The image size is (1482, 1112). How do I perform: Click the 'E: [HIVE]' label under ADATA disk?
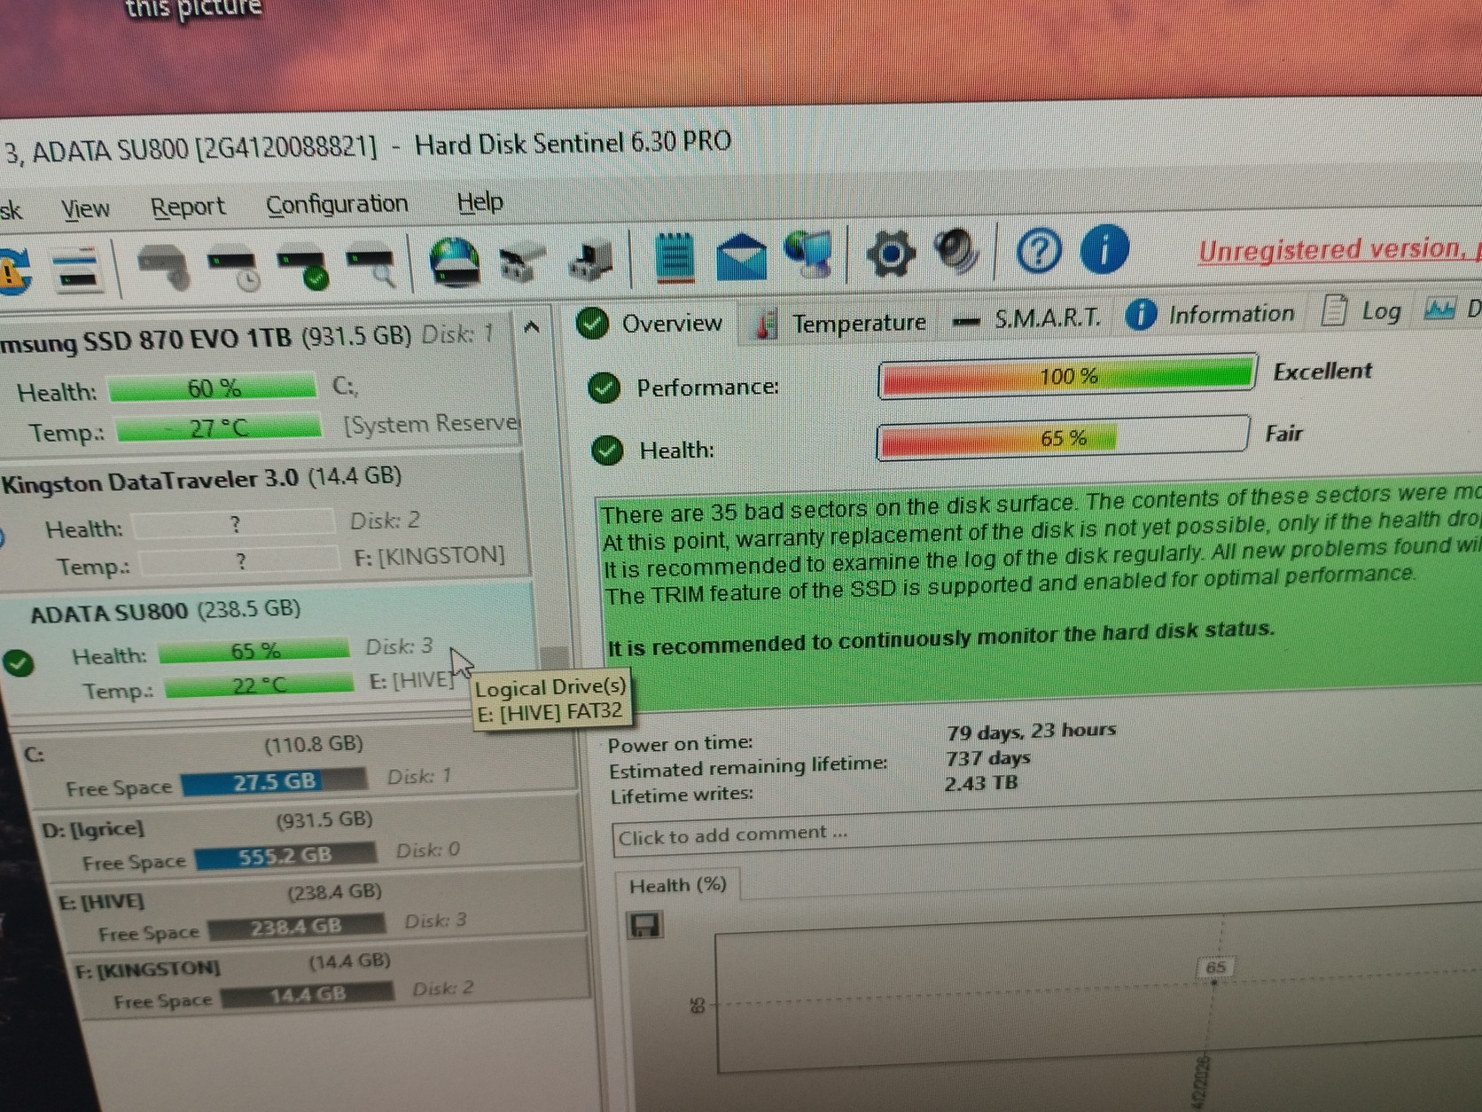(411, 680)
